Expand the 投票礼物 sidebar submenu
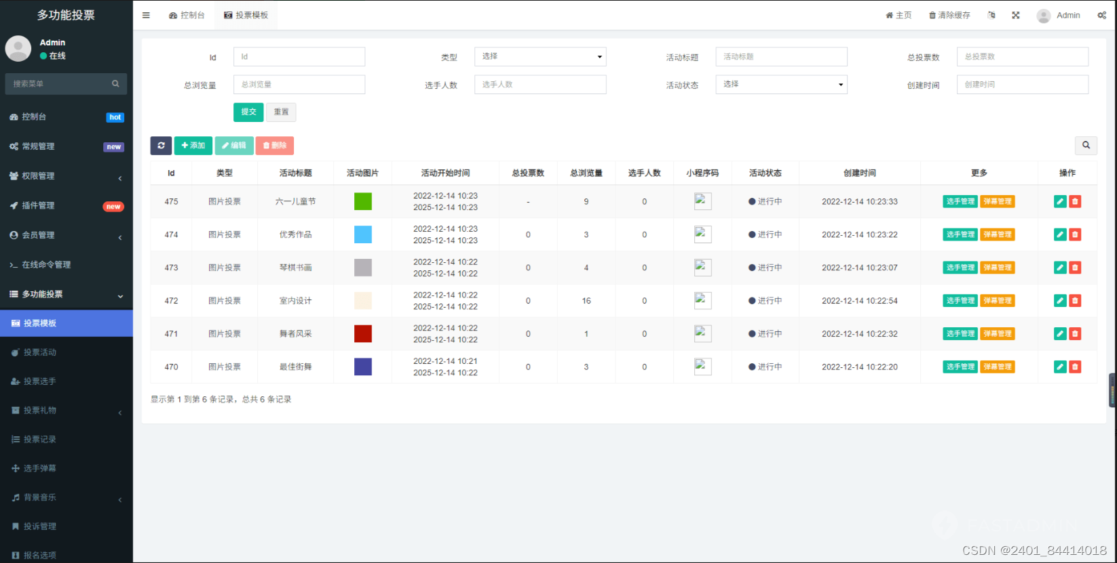This screenshot has height=563, width=1117. pos(67,411)
